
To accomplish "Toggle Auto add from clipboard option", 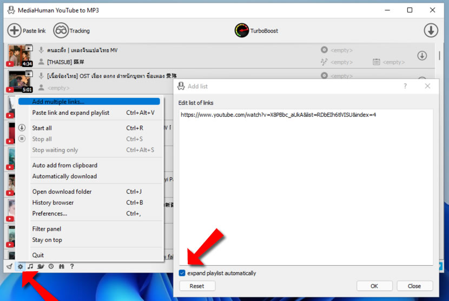I will pyautogui.click(x=89, y=165).
